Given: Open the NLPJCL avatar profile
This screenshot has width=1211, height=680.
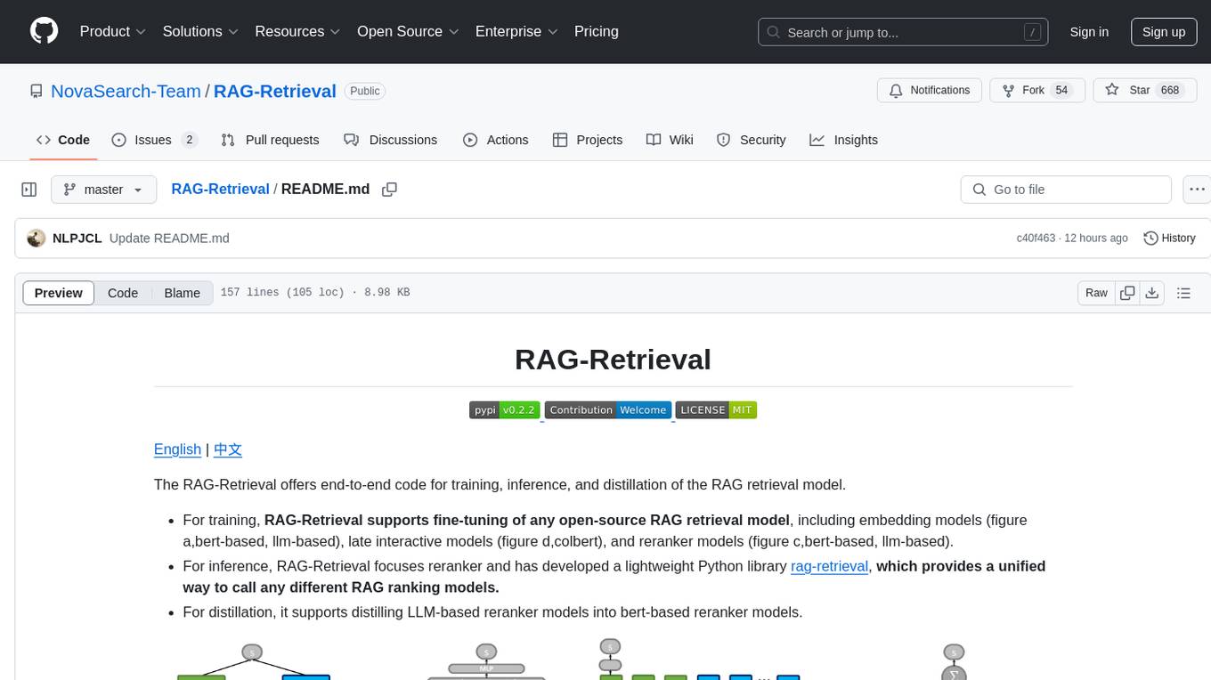Looking at the screenshot, I should [x=37, y=239].
